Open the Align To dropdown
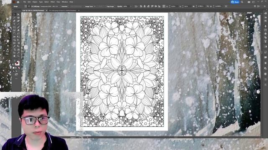Image resolution: width=268 pixels, height=150 pixels. point(136,6)
